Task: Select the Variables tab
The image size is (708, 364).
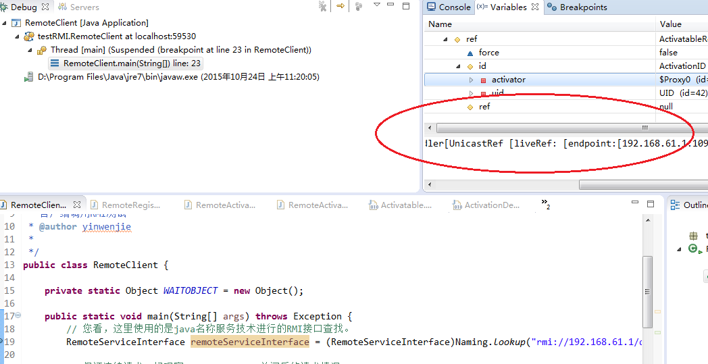Action: pyautogui.click(x=508, y=7)
